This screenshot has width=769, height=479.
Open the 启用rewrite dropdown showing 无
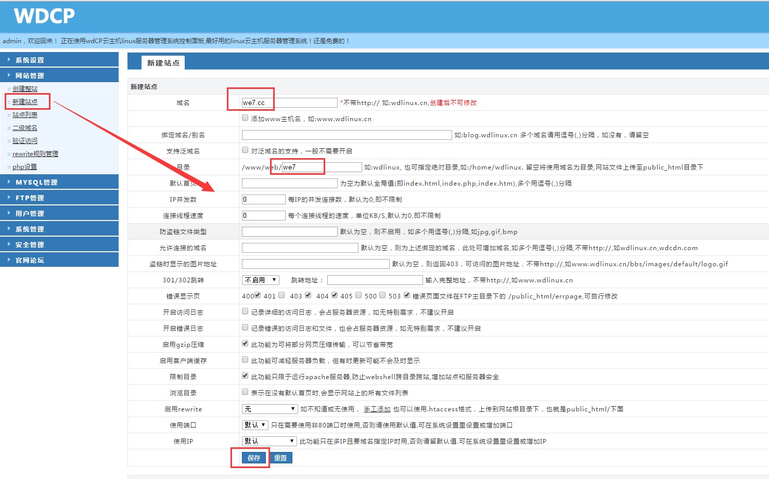pyautogui.click(x=270, y=409)
